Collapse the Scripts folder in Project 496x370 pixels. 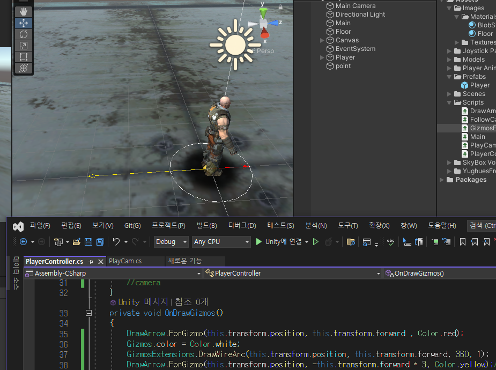(449, 102)
